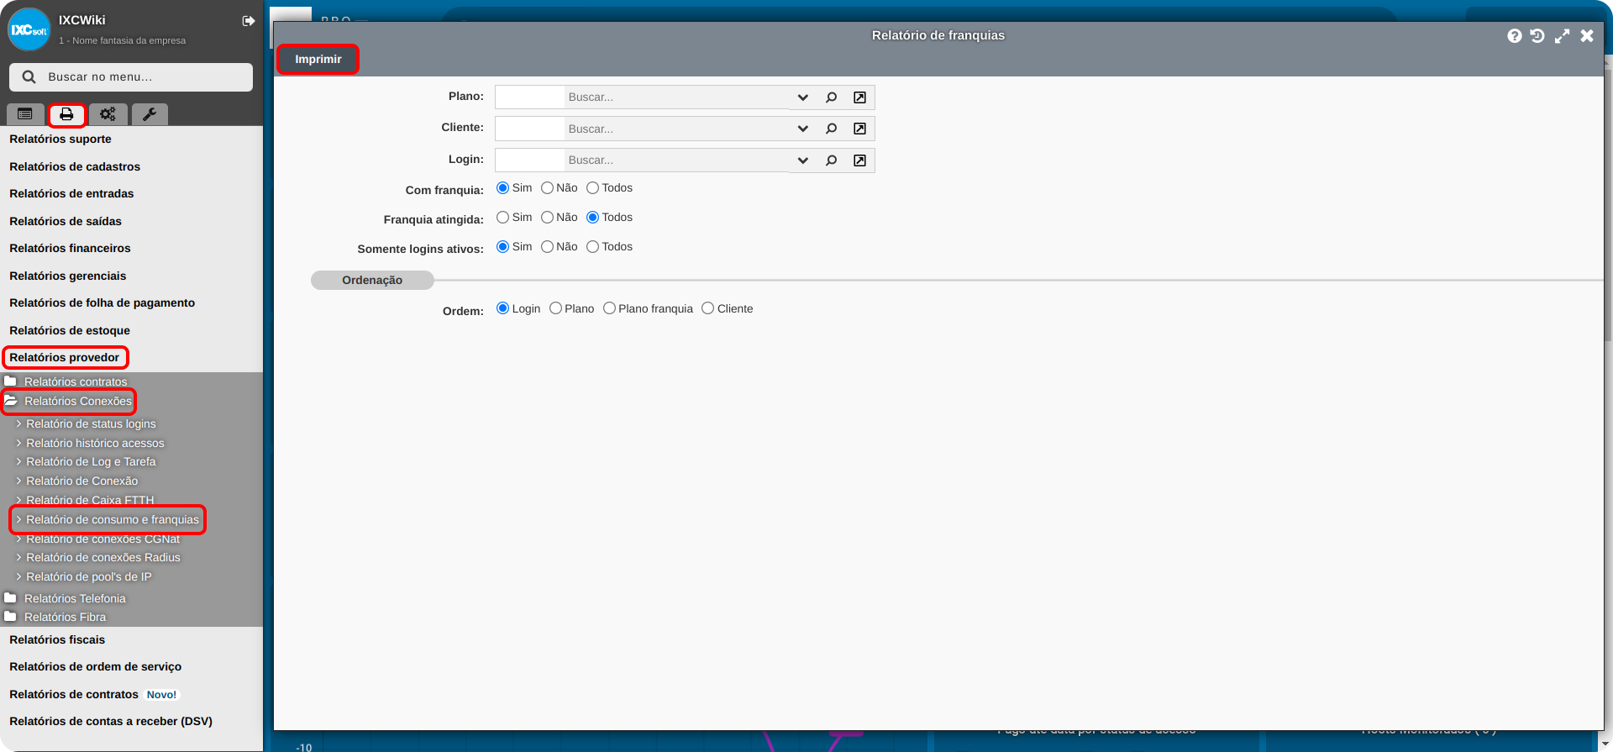The image size is (1613, 752).
Task: Click the Plano search magnifier icon
Action: click(831, 97)
